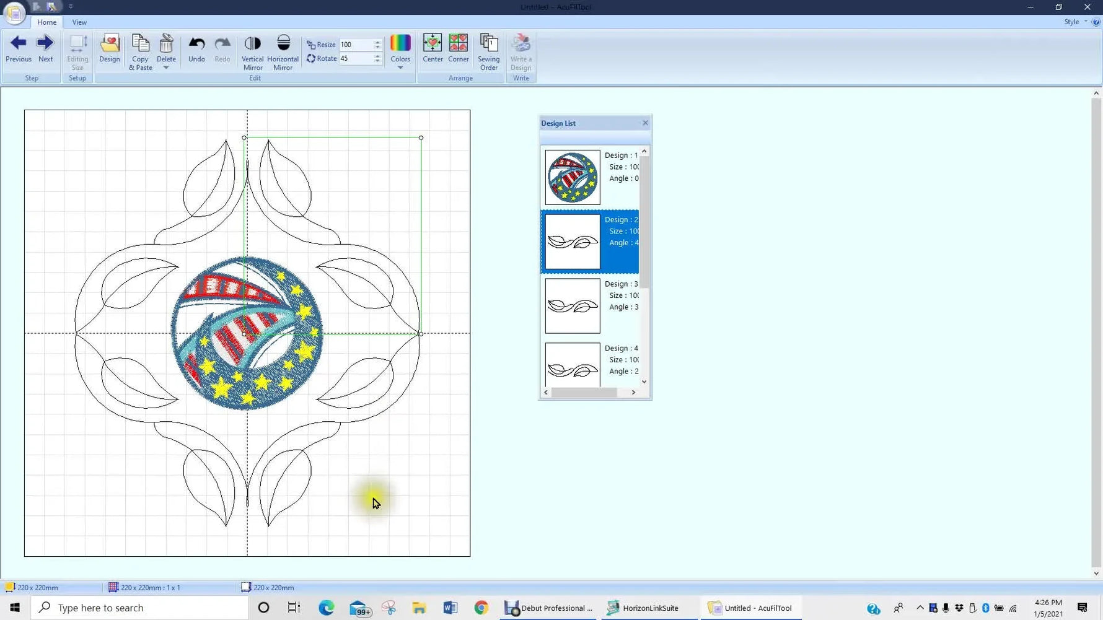The width and height of the screenshot is (1103, 620).
Task: Open the Design import tool
Action: pyautogui.click(x=109, y=49)
